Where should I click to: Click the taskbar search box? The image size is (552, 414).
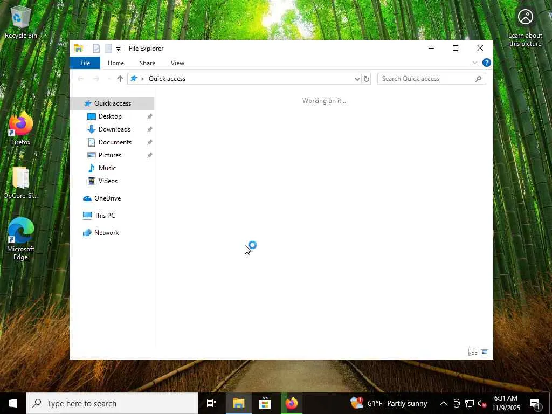[112, 403]
